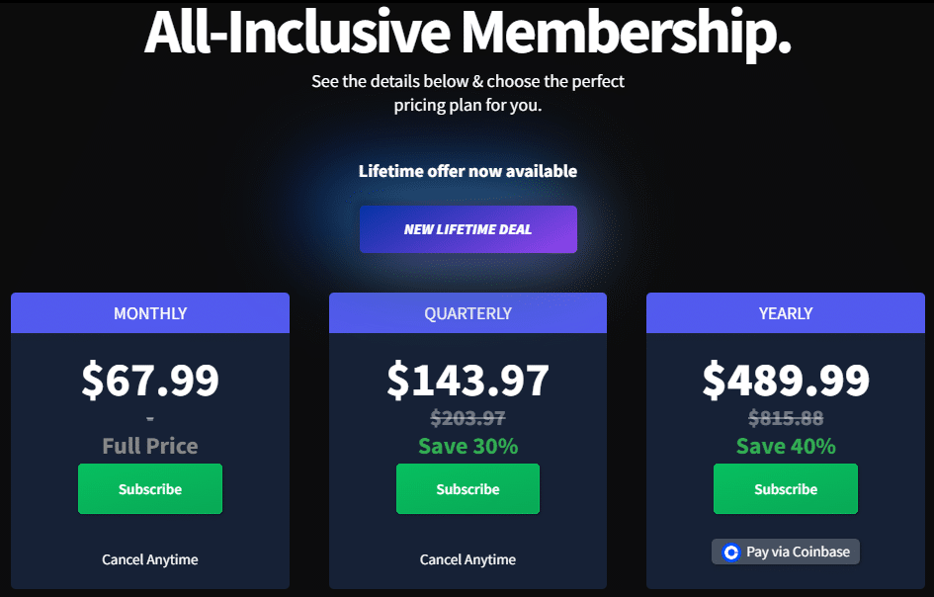This screenshot has width=934, height=597.
Task: Click the NEW LIFETIME DEAL button
Action: coord(468,229)
